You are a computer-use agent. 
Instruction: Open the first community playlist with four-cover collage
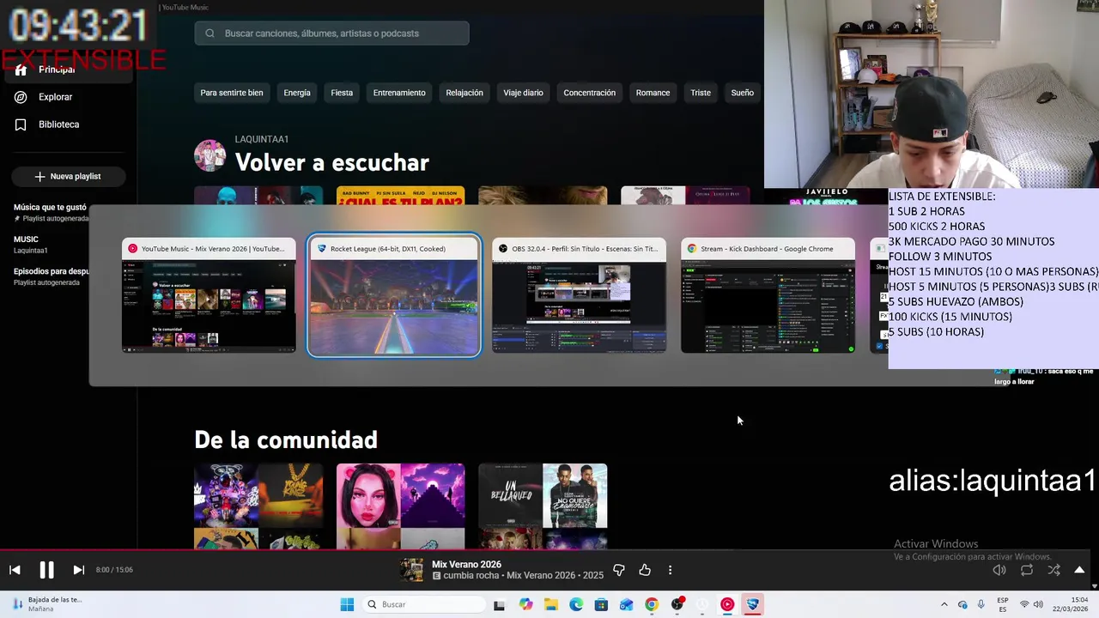(x=258, y=506)
